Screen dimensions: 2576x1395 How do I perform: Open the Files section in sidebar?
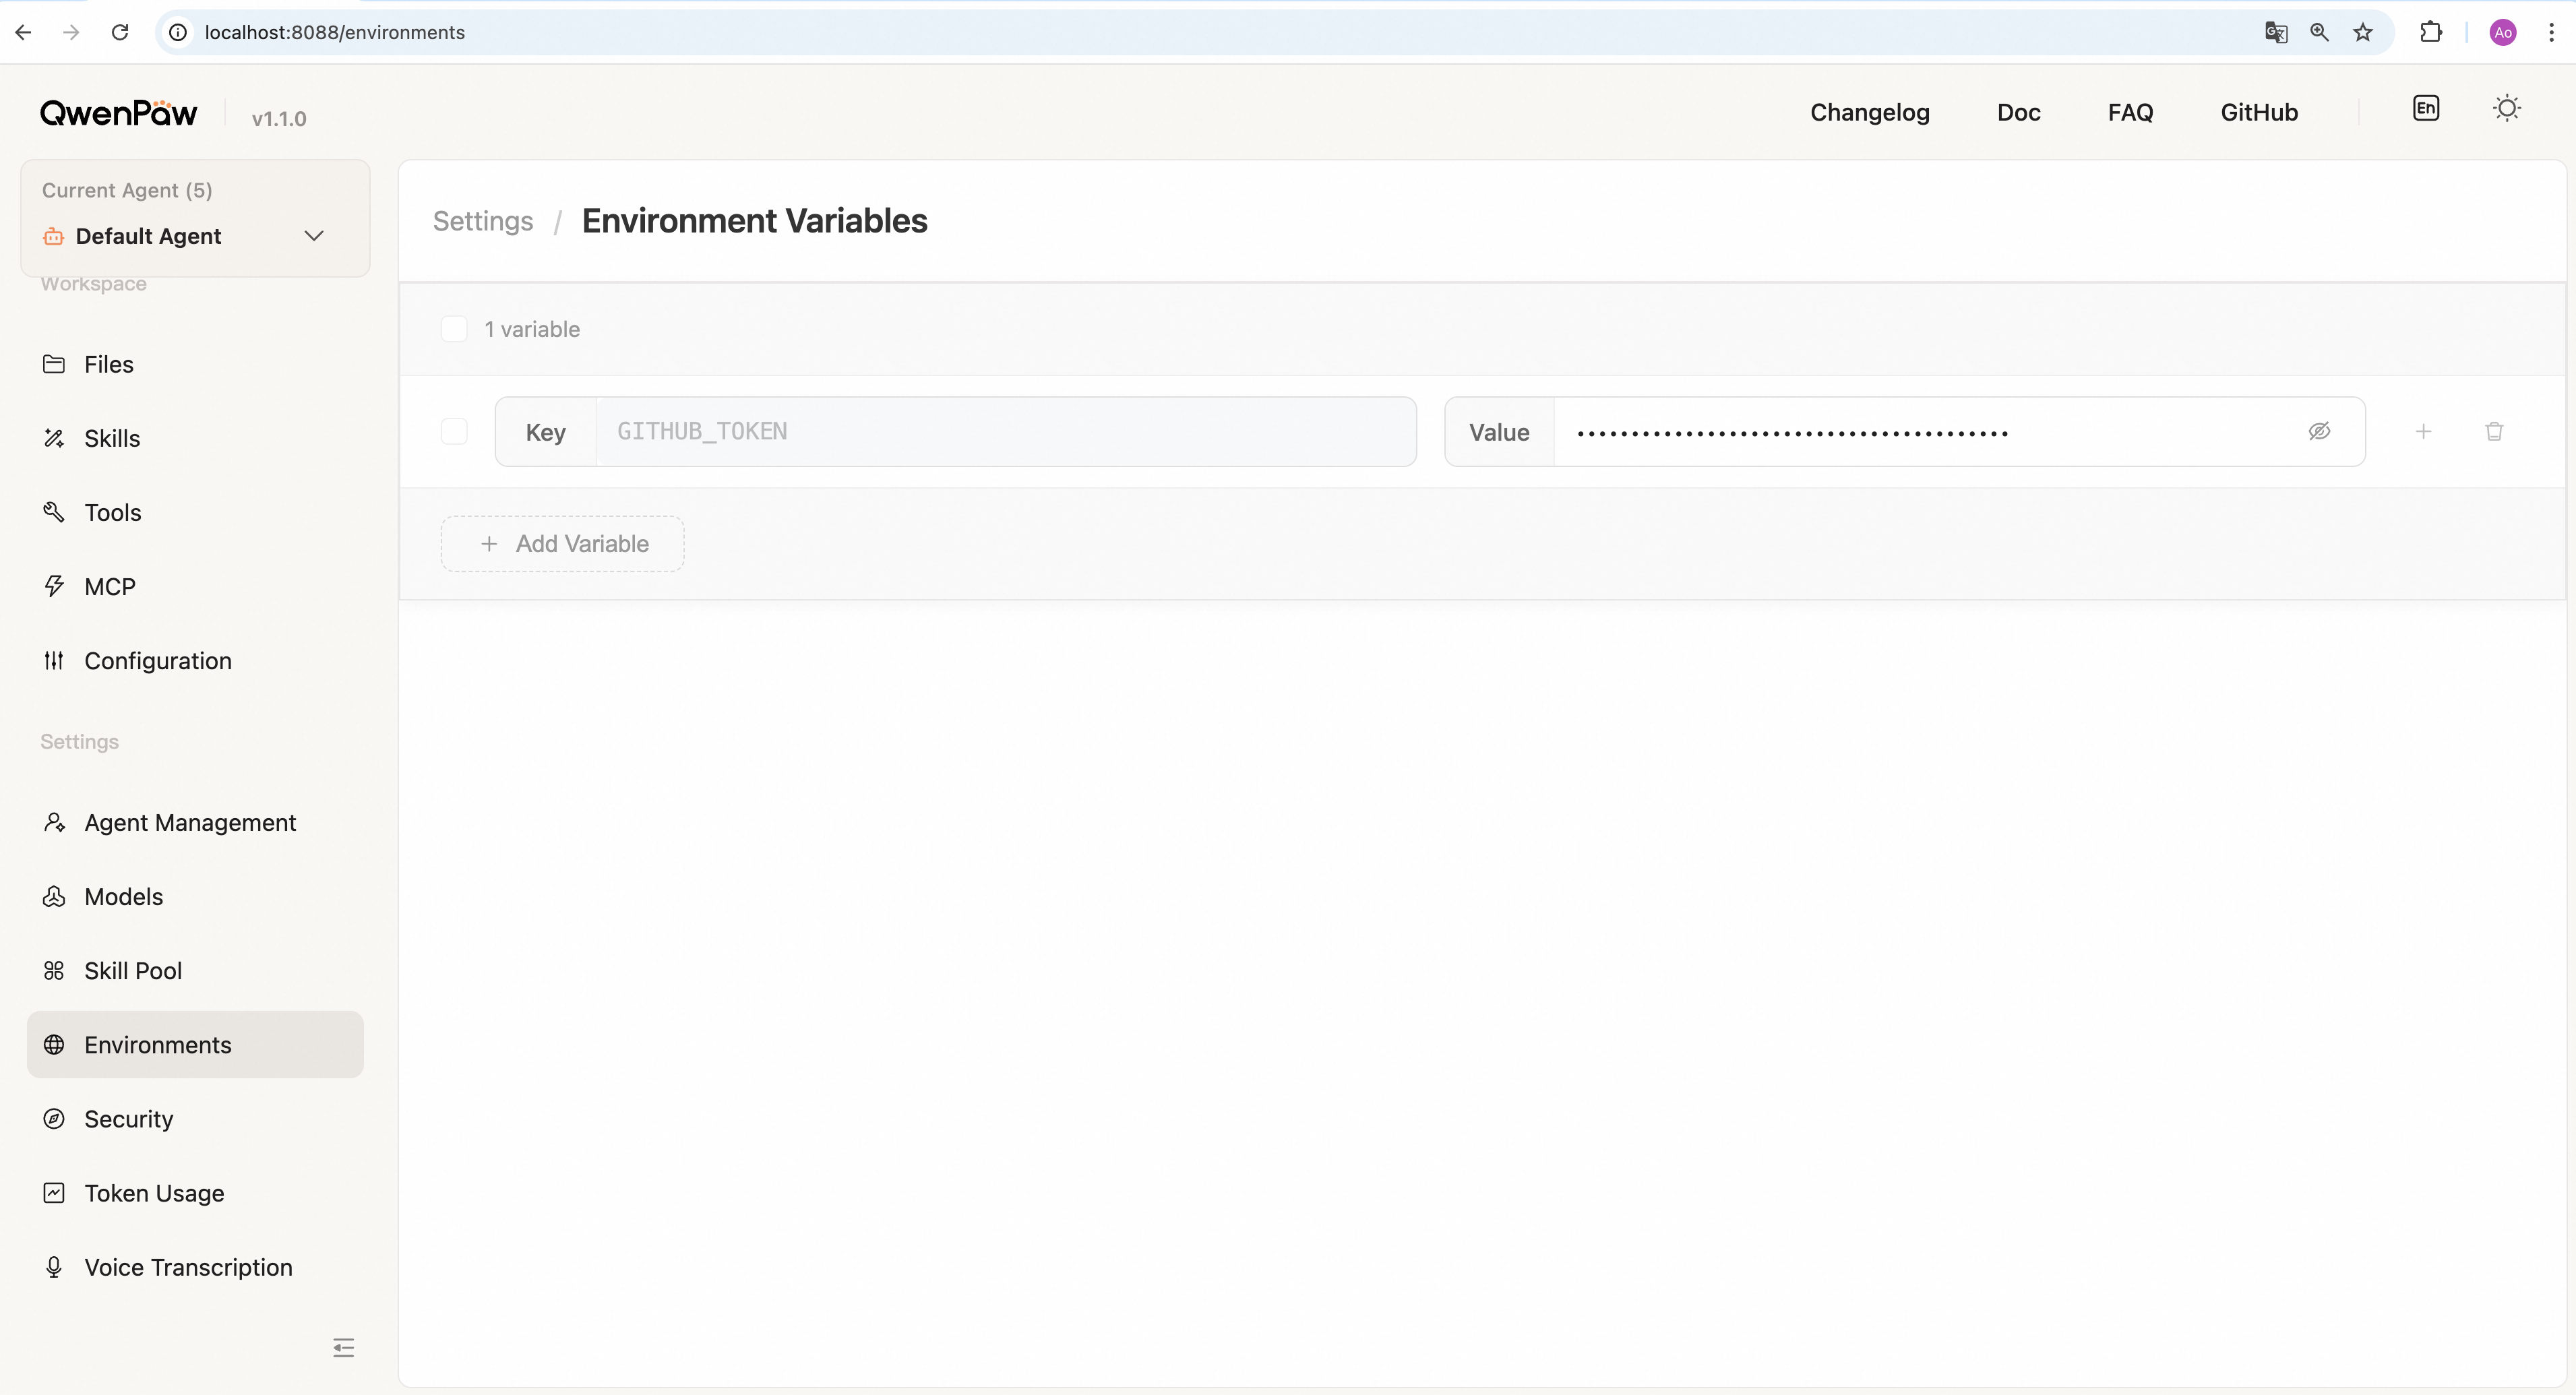(x=108, y=364)
